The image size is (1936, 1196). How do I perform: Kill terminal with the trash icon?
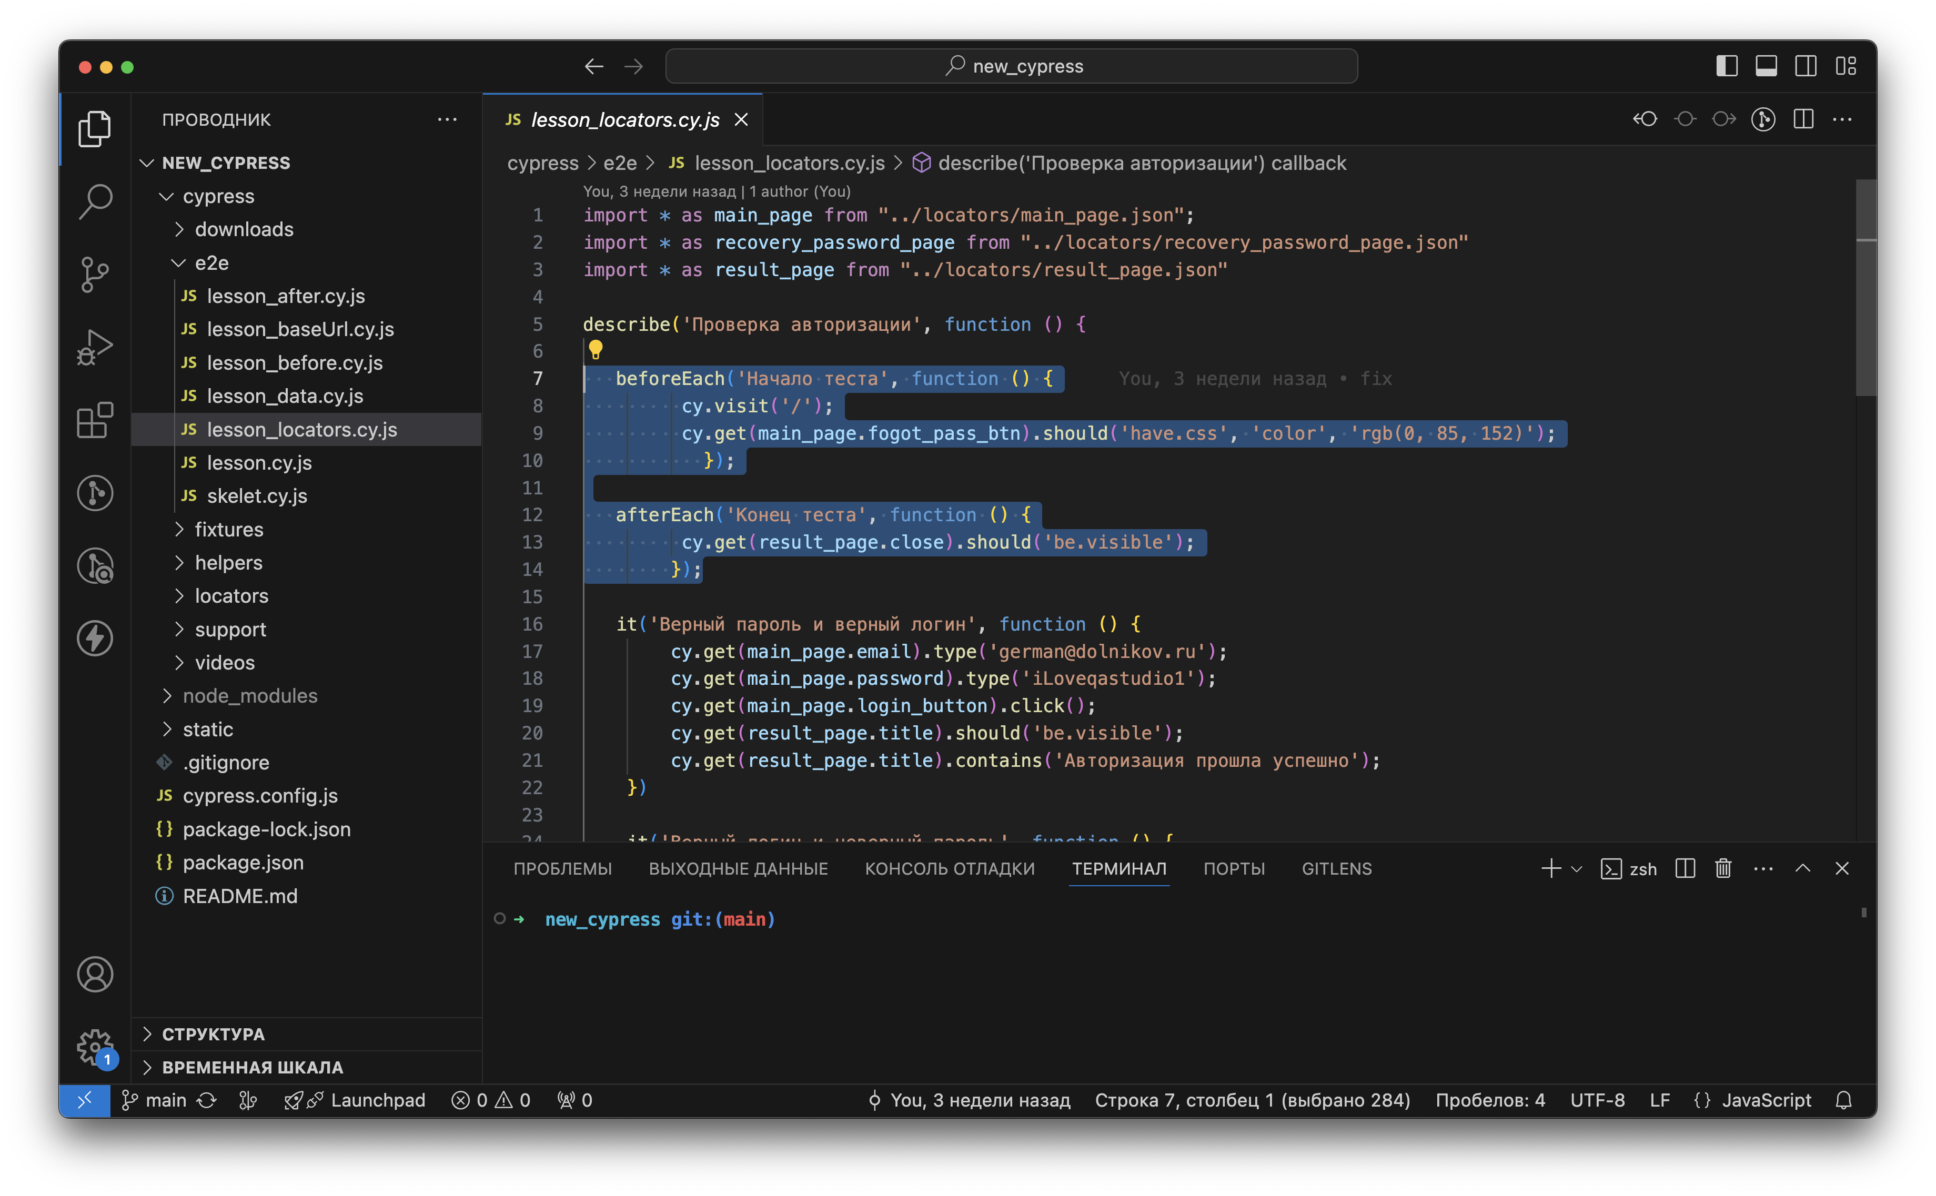(1722, 868)
